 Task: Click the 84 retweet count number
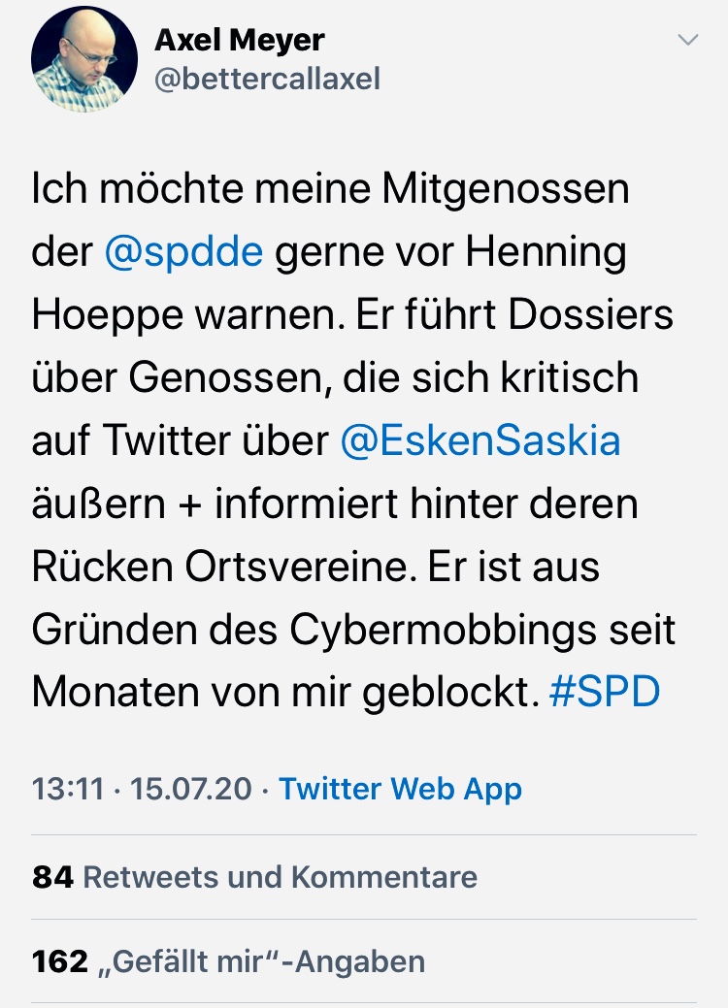pyautogui.click(x=52, y=877)
